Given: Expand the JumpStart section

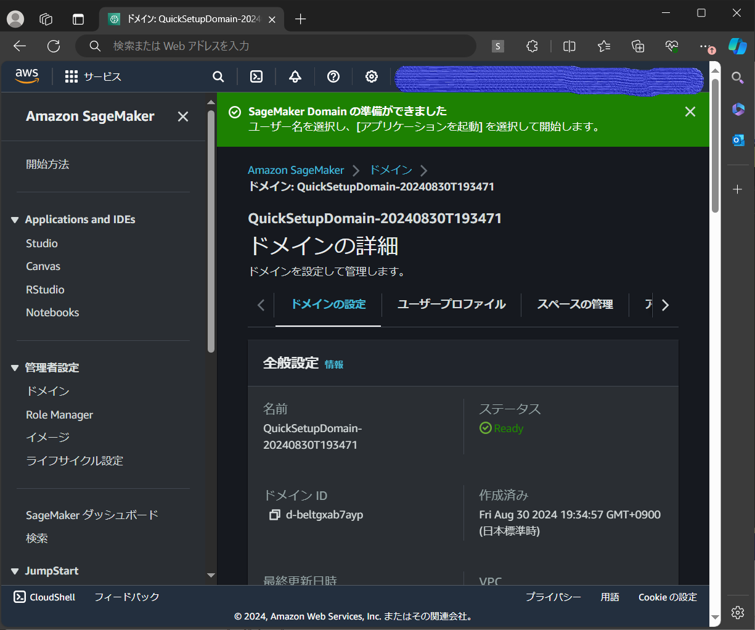Looking at the screenshot, I should (x=14, y=571).
